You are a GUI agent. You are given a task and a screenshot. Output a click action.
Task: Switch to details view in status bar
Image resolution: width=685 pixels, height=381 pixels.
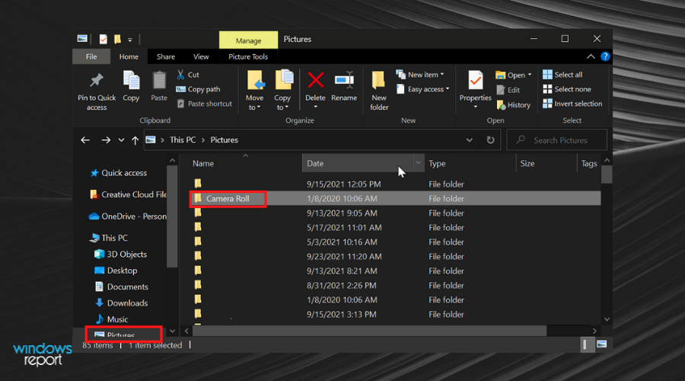click(586, 344)
